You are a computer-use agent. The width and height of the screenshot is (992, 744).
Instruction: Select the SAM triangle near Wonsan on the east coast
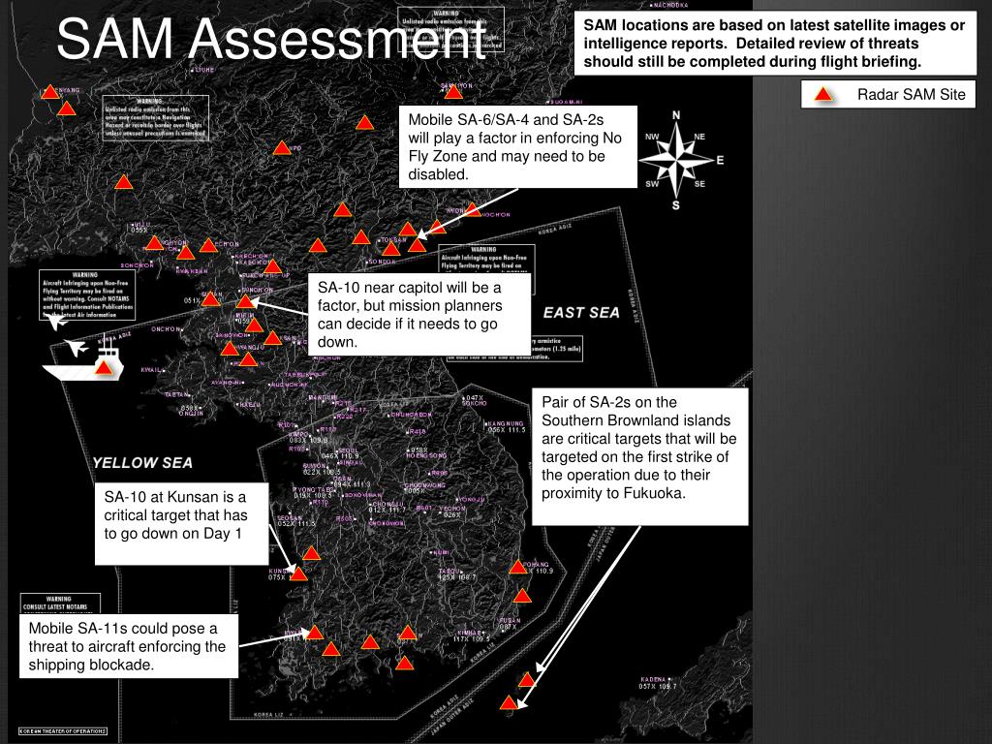[x=475, y=206]
